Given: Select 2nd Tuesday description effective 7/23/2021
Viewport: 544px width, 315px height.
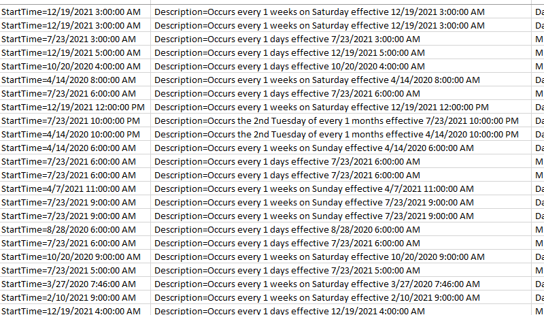Looking at the screenshot, I should 341,121.
